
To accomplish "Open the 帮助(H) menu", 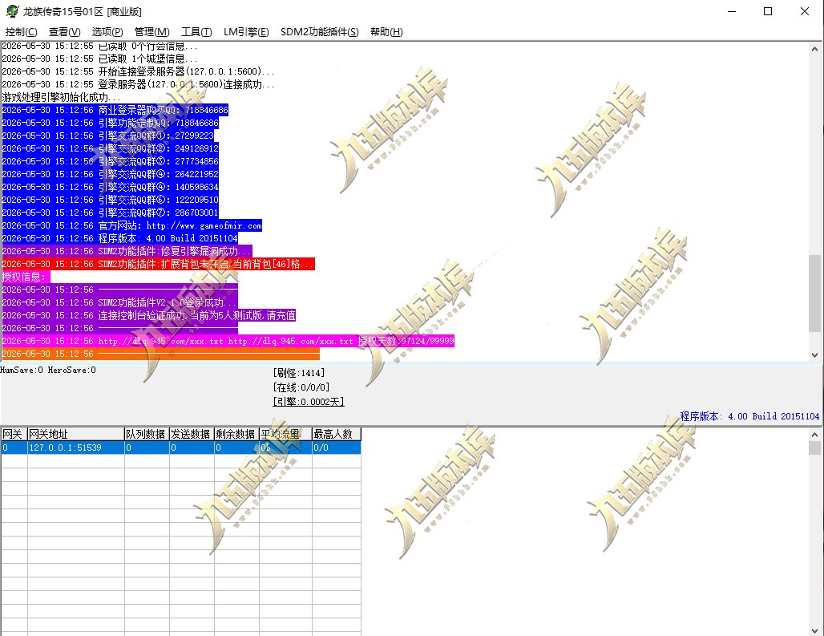I will point(386,32).
